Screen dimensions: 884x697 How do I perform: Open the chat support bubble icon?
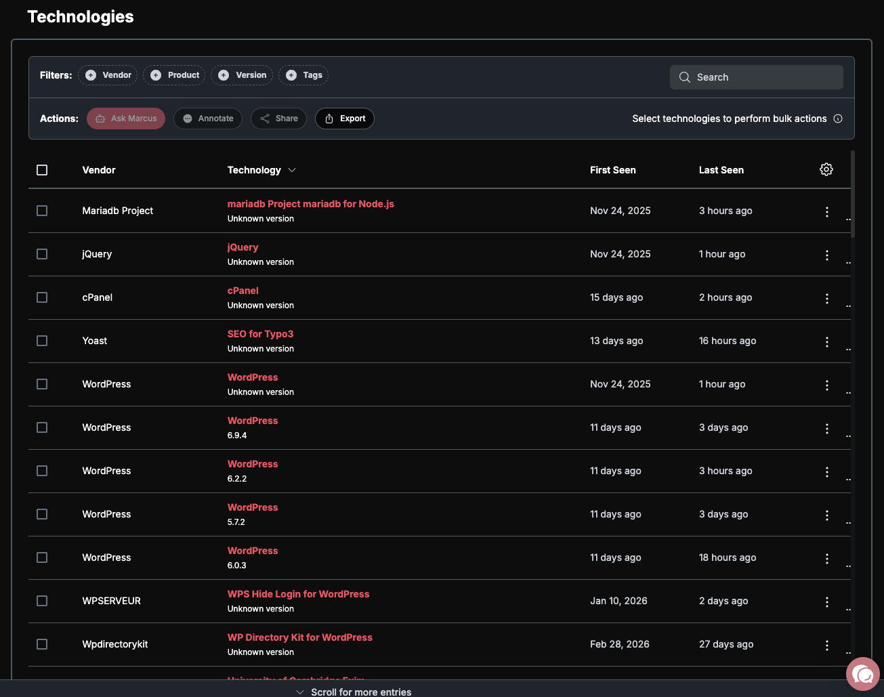tap(863, 675)
